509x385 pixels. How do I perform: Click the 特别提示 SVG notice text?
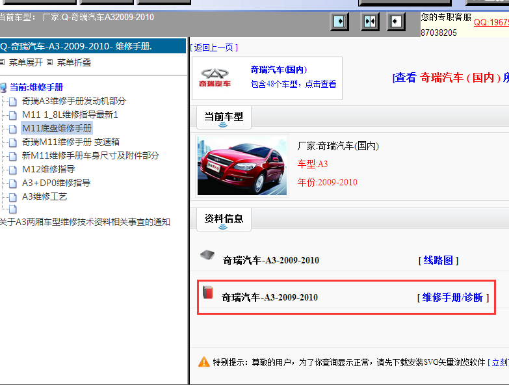click(x=349, y=362)
